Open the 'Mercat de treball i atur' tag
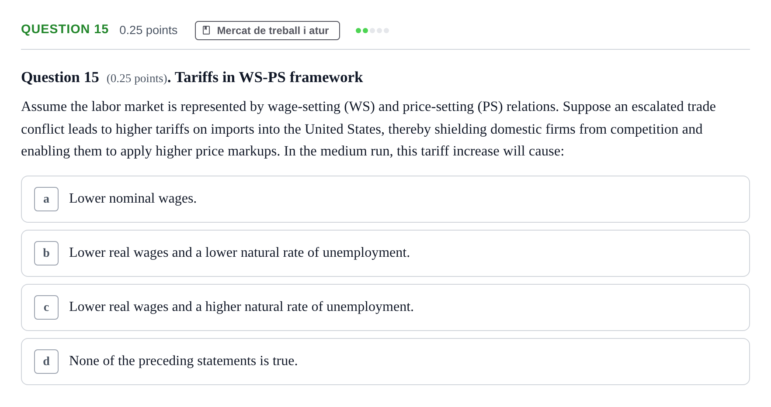This screenshot has width=771, height=407. 267,31
